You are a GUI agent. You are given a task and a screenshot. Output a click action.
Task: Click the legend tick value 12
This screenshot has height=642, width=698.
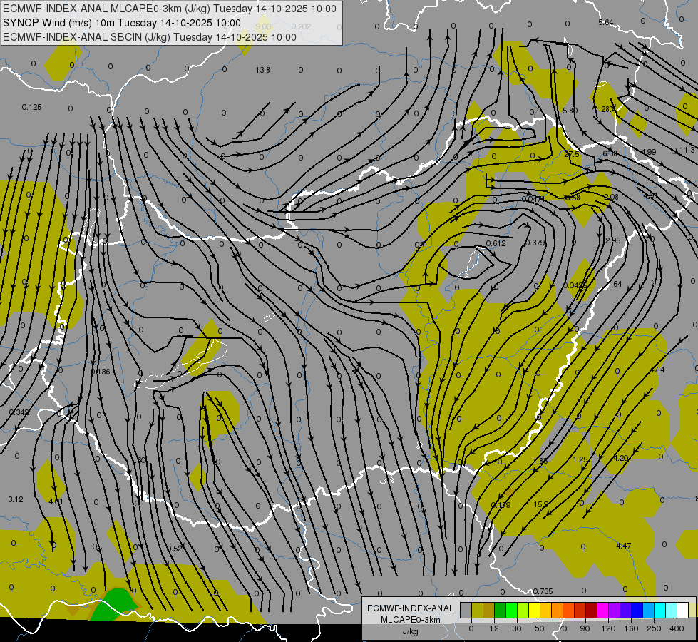point(494,628)
